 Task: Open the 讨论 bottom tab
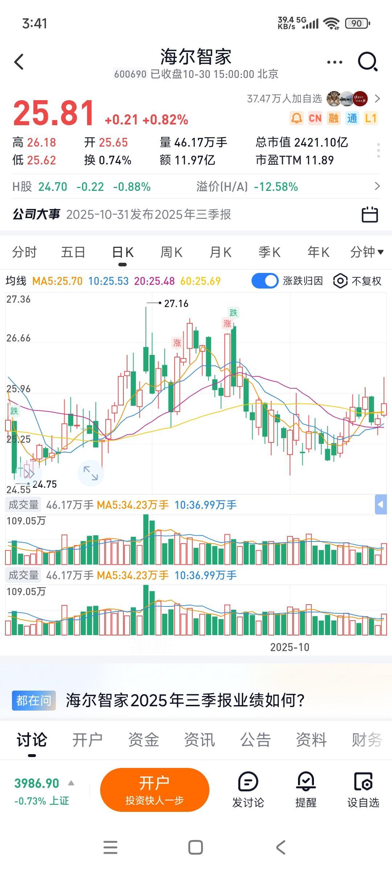pyautogui.click(x=32, y=740)
